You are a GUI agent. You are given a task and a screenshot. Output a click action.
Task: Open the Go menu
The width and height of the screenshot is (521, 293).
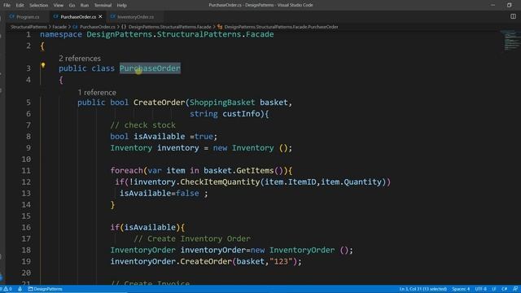coord(72,6)
